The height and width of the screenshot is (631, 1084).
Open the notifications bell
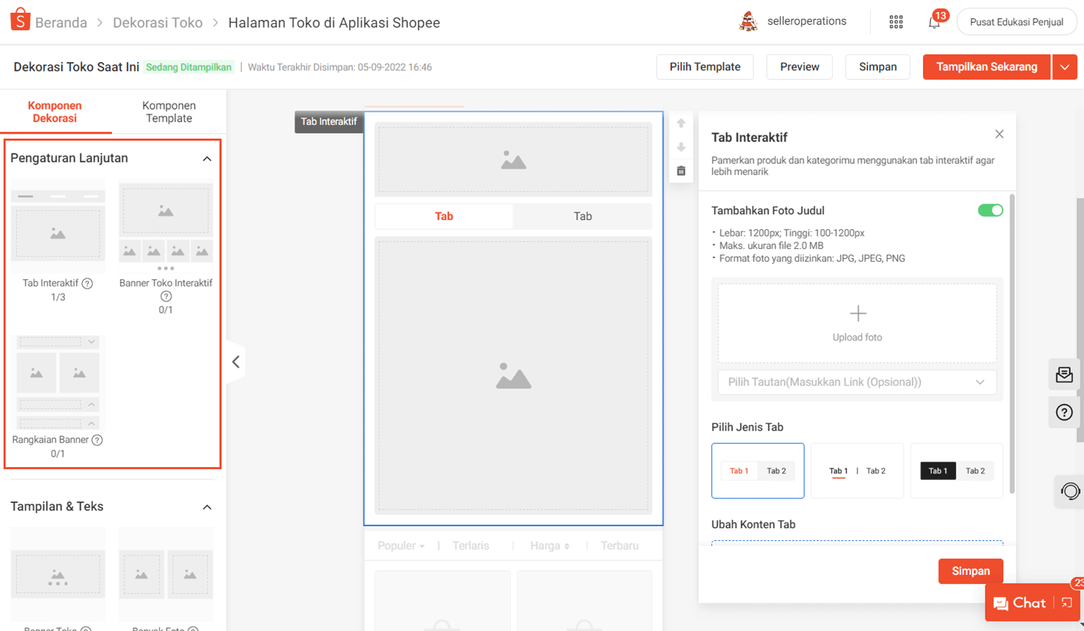pos(933,22)
